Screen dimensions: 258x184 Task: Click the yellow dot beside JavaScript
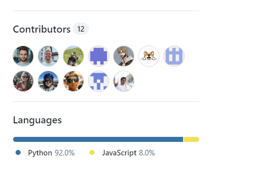(x=92, y=152)
